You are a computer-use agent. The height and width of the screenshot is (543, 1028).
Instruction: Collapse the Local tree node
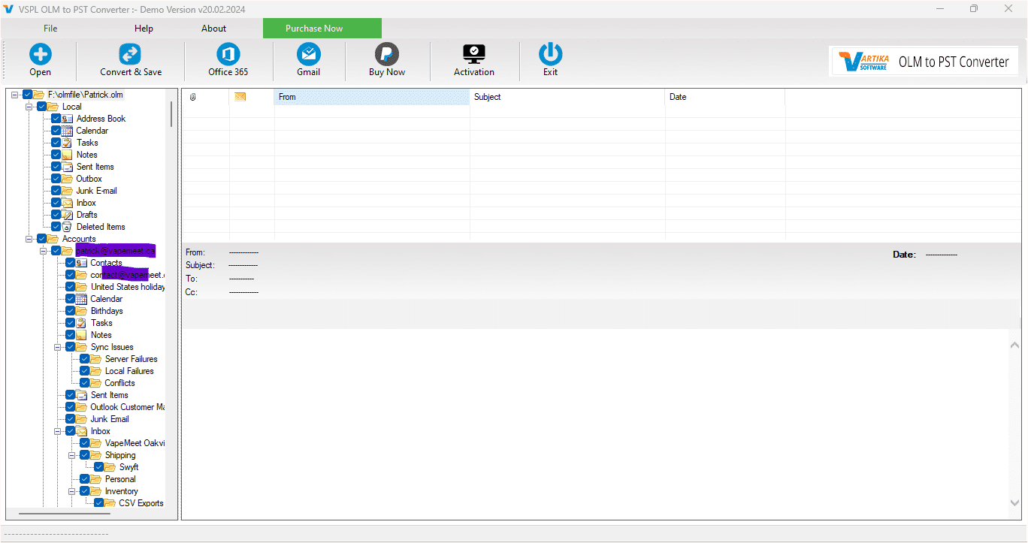pyautogui.click(x=29, y=107)
